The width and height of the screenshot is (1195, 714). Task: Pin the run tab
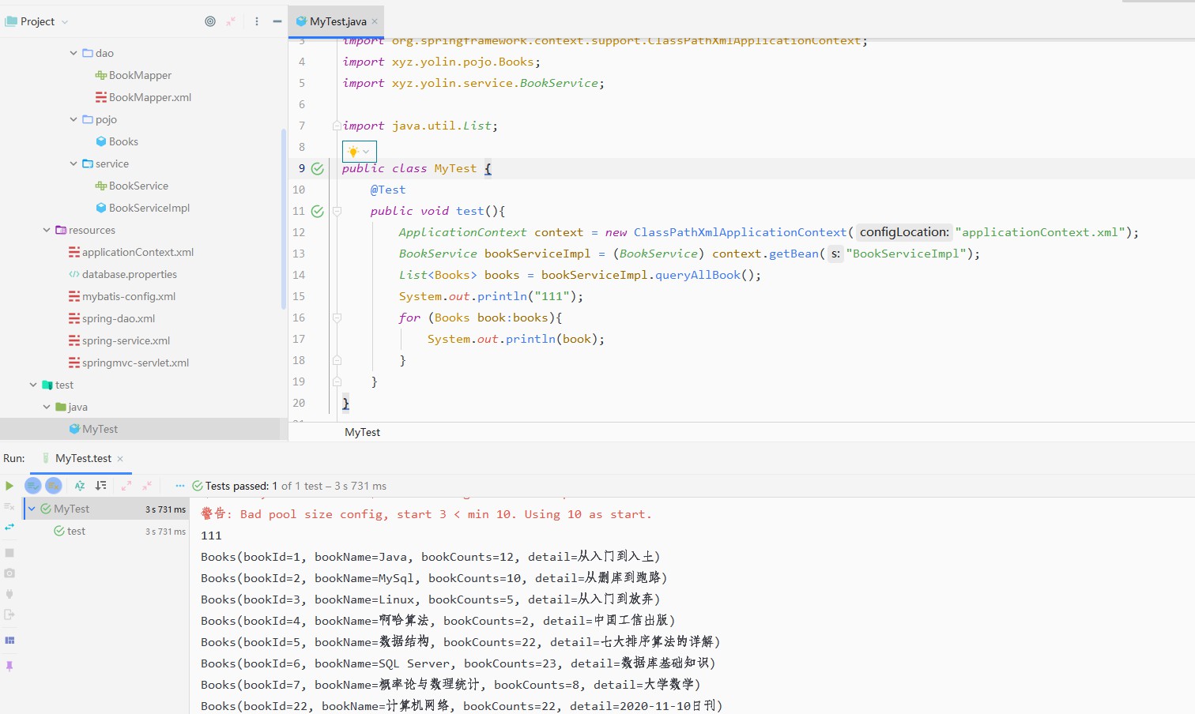point(9,667)
